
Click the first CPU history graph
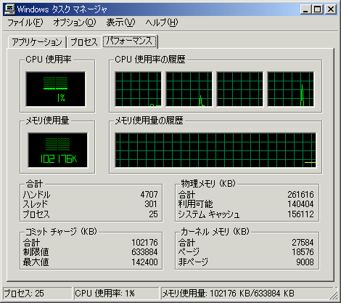[138, 89]
